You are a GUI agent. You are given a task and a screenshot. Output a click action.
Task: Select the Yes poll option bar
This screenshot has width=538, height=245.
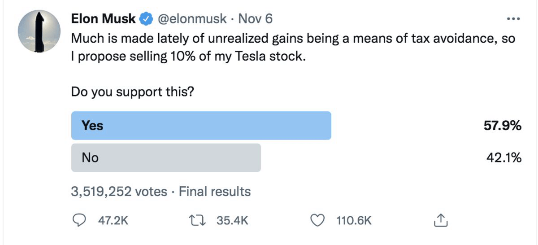coord(201,126)
